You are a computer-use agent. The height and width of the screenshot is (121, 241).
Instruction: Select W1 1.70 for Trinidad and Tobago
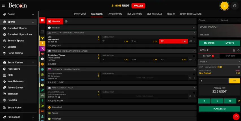point(115,60)
